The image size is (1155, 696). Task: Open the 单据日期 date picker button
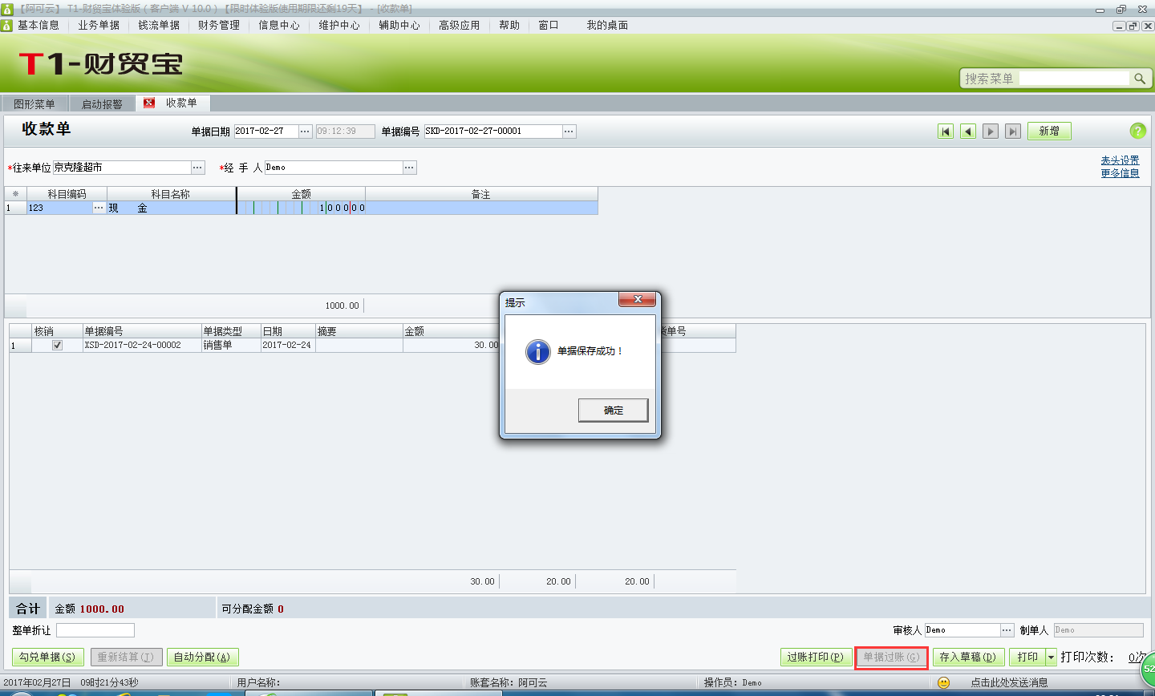tap(305, 132)
